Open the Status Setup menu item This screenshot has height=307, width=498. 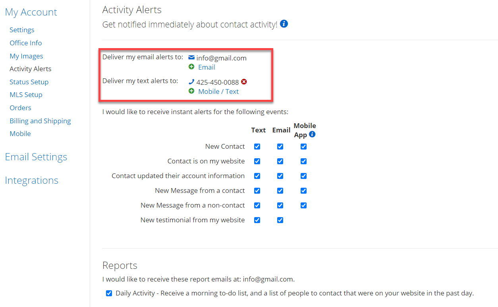[x=29, y=82]
